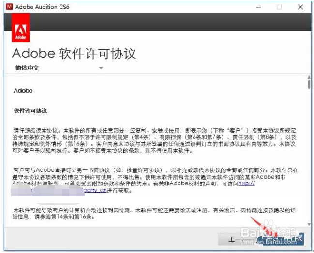Click the 'Adobe Audition CS6' window title
This screenshot has width=314, height=253.
pos(42,7)
